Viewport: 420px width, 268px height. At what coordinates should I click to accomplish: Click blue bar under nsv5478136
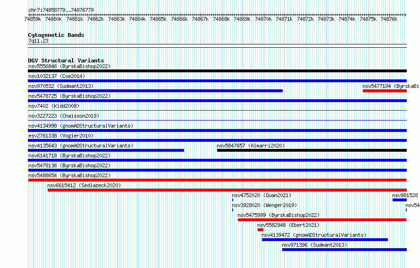[x=217, y=170]
